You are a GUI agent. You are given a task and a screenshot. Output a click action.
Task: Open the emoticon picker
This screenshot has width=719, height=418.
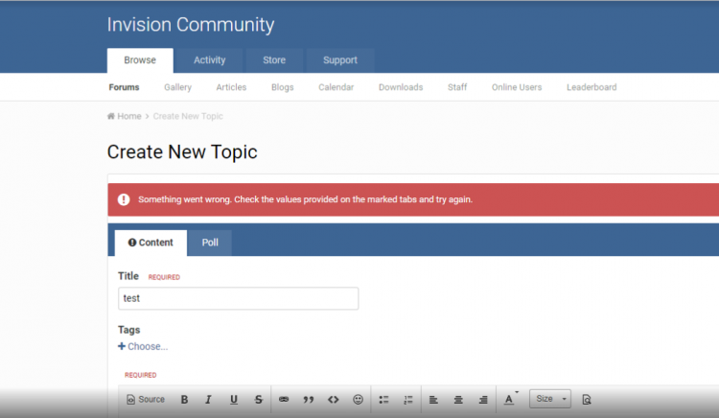coord(358,400)
